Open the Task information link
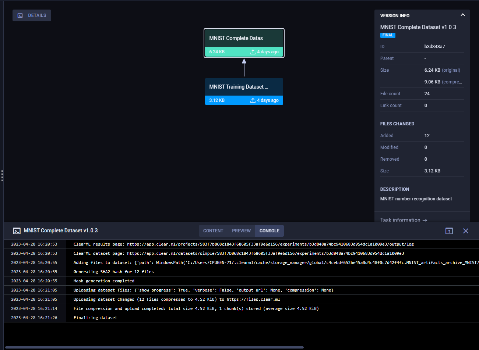 point(404,220)
